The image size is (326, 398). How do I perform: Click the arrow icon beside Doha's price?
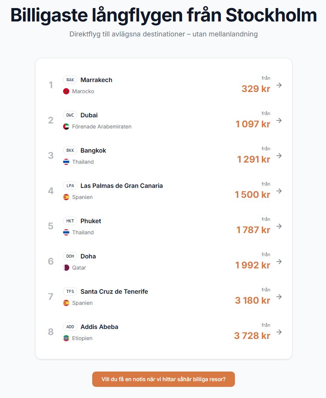point(279,261)
